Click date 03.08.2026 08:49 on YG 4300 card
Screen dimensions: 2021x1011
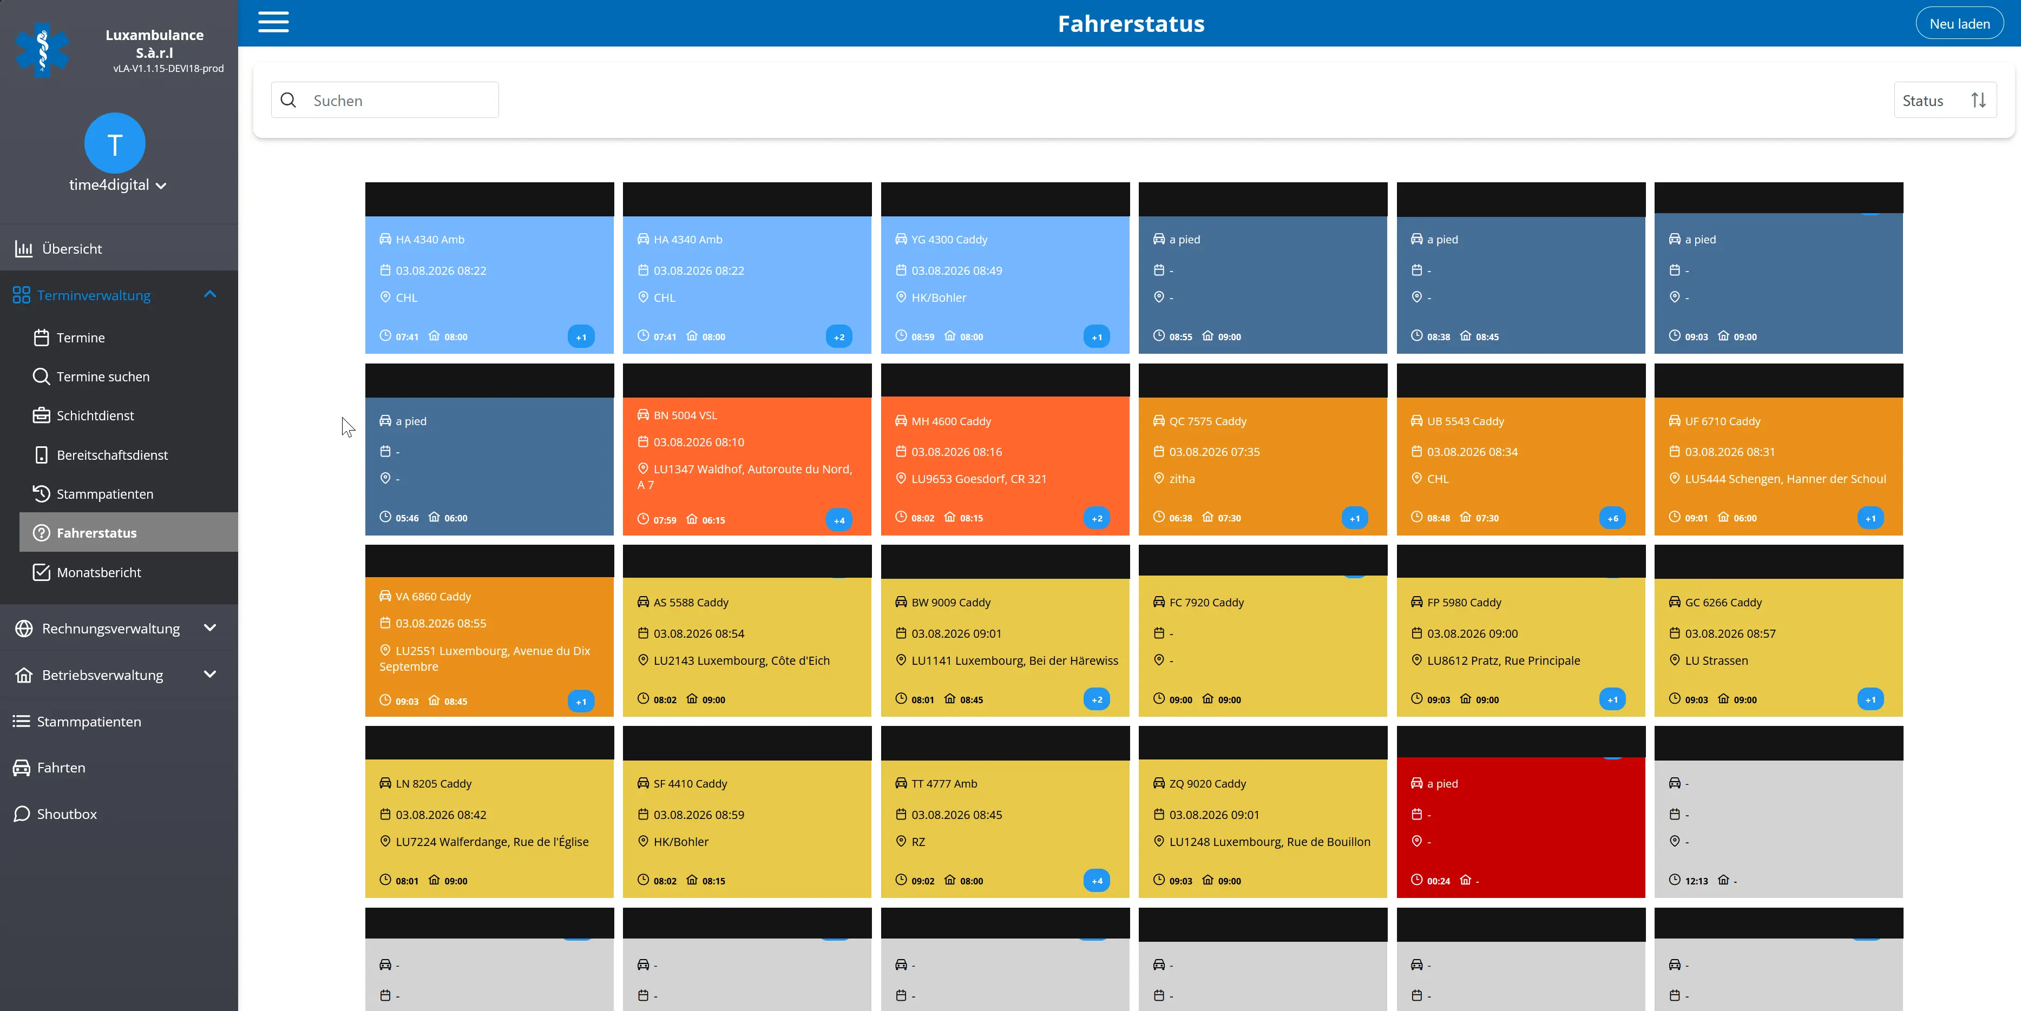coord(956,270)
